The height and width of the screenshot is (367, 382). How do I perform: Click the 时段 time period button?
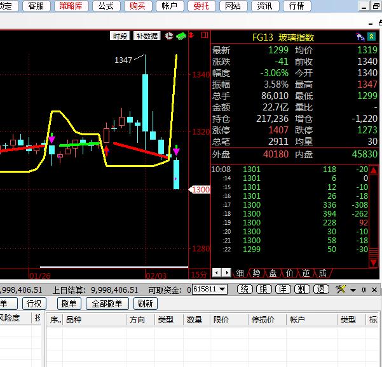click(x=120, y=36)
